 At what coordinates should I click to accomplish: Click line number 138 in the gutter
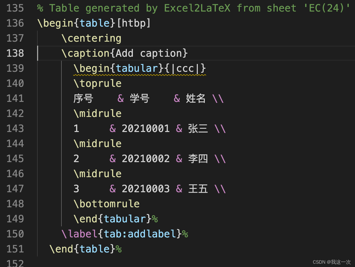point(15,53)
